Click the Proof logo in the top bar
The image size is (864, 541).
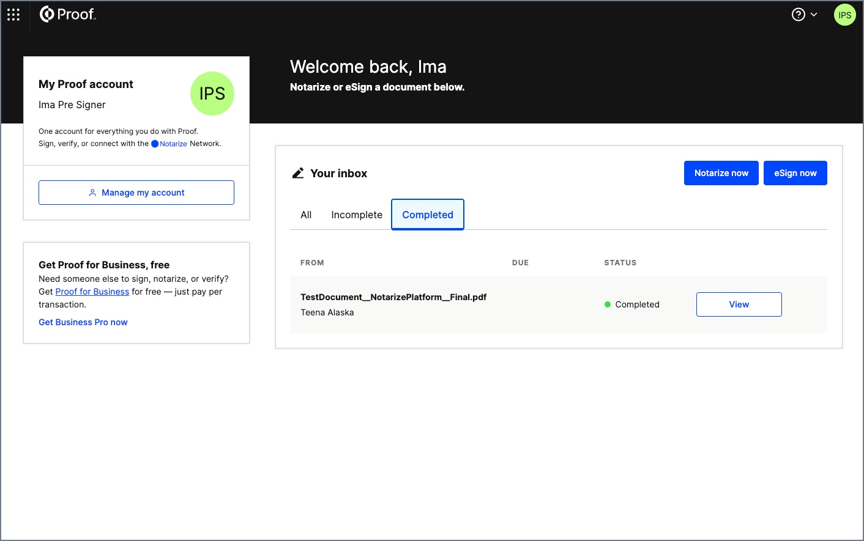pos(67,13)
